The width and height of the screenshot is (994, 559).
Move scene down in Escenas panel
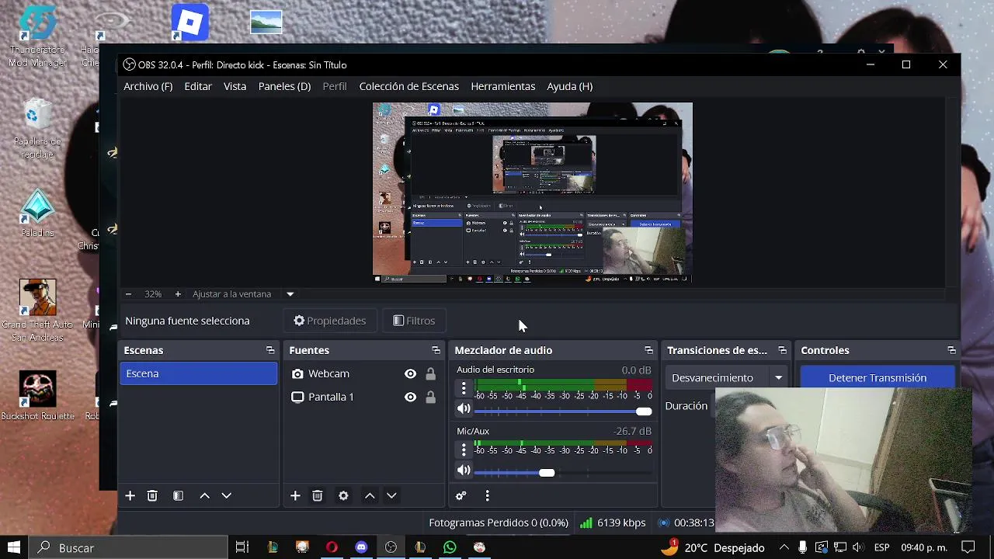click(226, 495)
